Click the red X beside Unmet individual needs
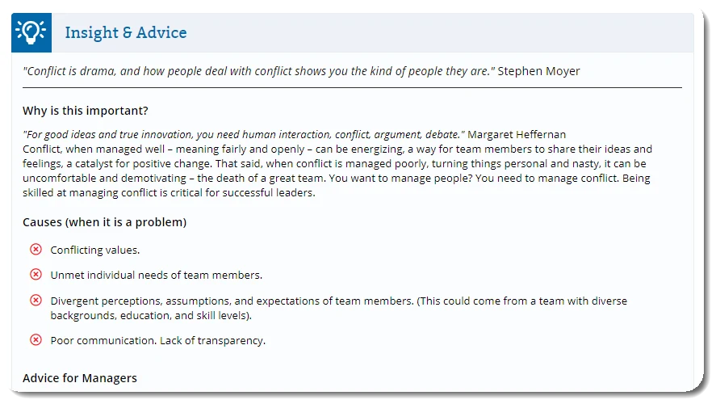Viewport: 716px width, 404px height. 36,275
